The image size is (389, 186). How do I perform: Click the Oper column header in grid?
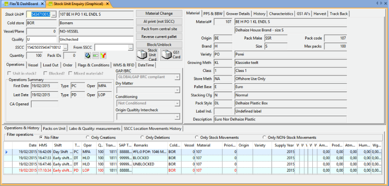point(89,145)
